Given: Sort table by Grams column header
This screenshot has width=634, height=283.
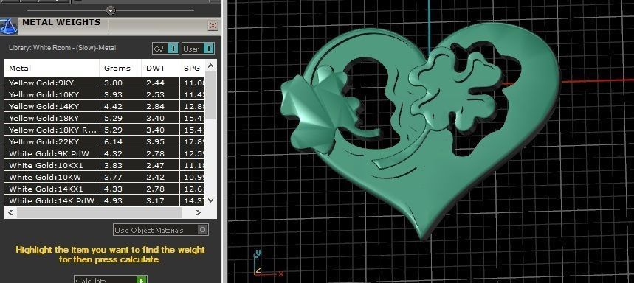Looking at the screenshot, I should pos(120,69).
